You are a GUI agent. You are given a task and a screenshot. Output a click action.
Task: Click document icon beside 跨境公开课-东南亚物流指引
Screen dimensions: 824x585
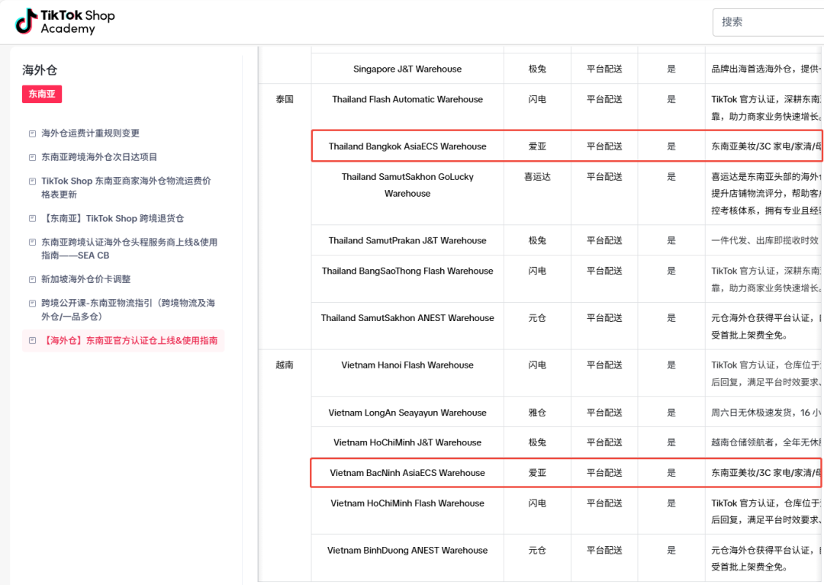[33, 303]
